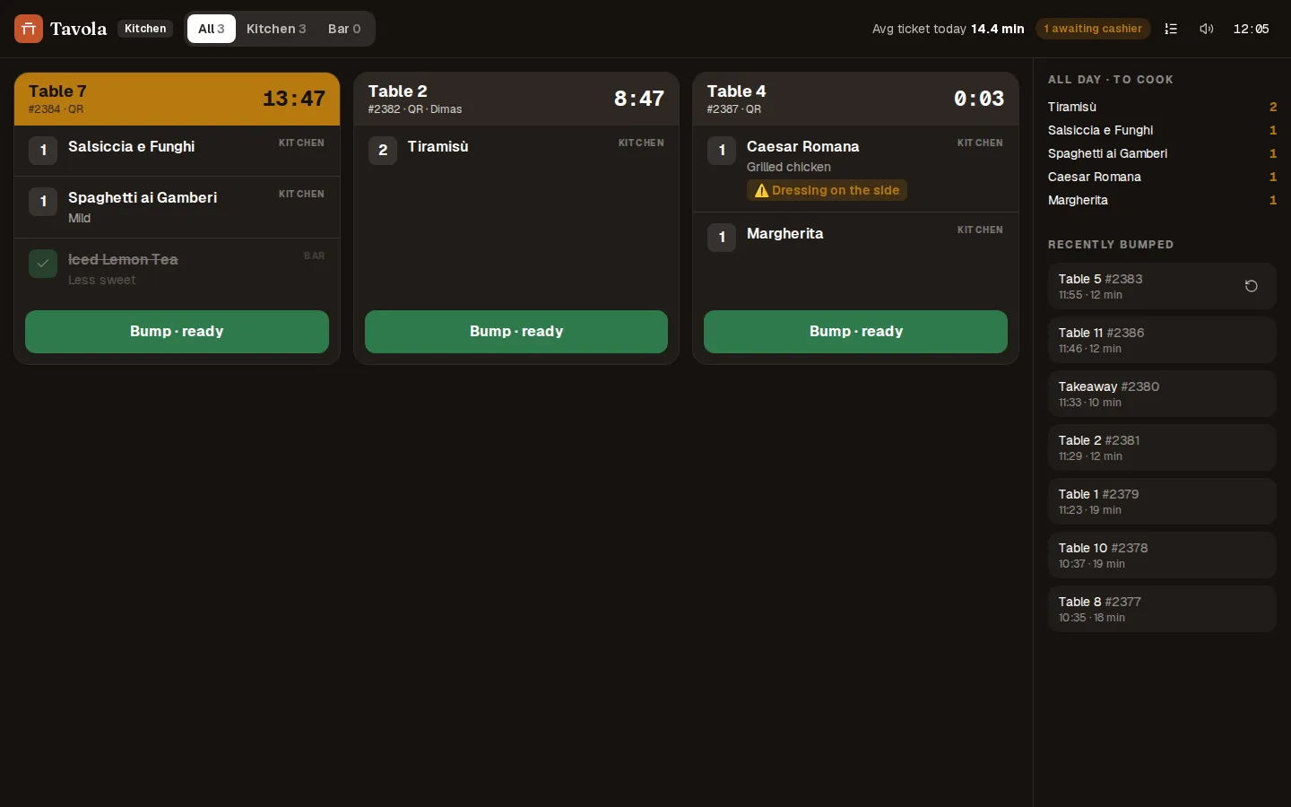
Task: Mark Salsiccia e Funghi quantity box done
Action: pos(43,151)
